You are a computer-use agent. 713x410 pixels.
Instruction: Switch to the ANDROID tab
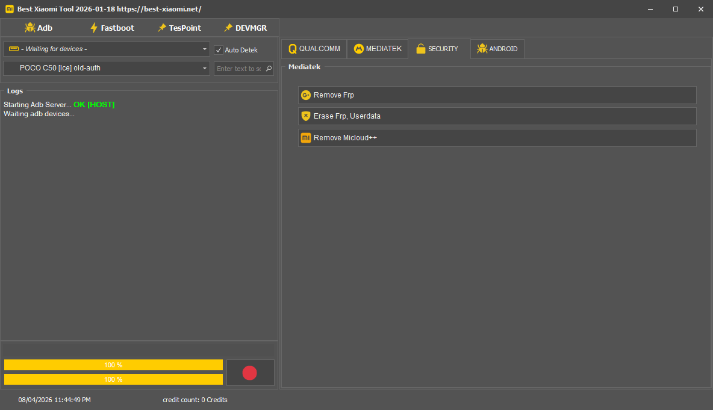497,49
